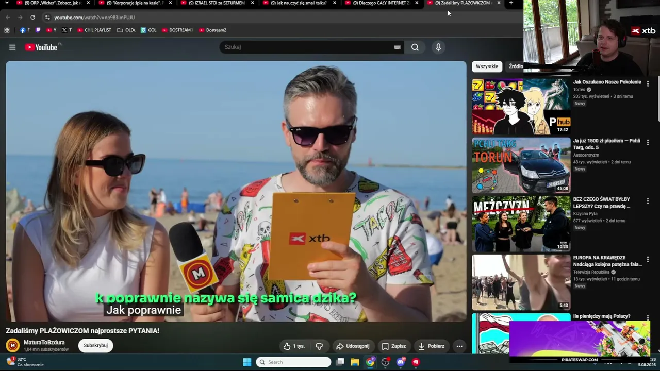Open the Windows Start menu
This screenshot has width=660, height=371.
247,362
